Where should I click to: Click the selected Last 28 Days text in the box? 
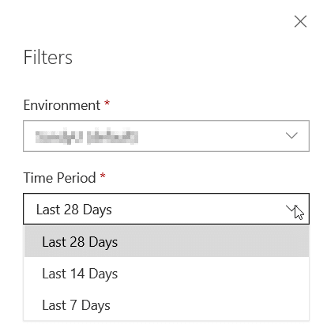coord(74,210)
